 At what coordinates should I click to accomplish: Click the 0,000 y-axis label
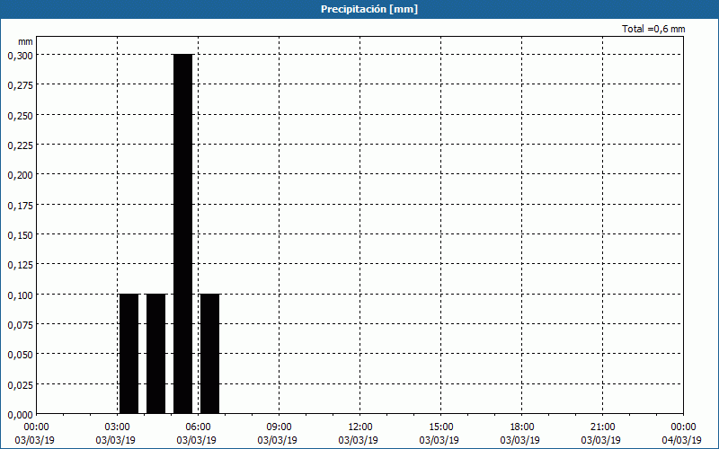click(20, 414)
